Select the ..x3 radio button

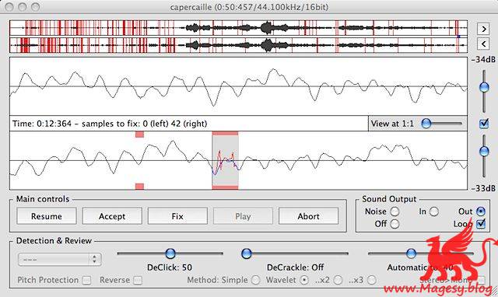click(372, 280)
